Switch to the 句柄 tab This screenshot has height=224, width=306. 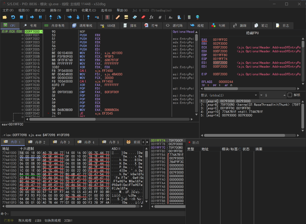(219, 26)
